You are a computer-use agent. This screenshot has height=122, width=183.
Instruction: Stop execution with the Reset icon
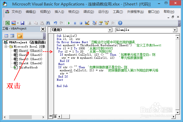tap(81, 23)
